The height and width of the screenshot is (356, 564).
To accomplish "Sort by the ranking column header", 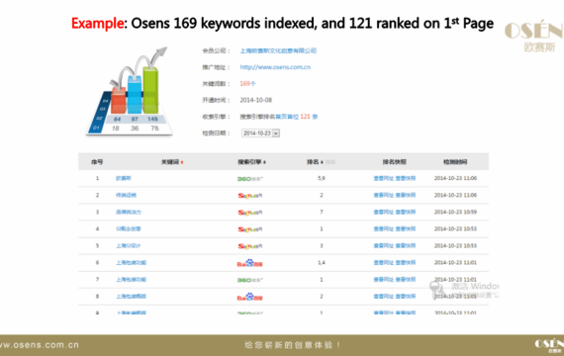I will pyautogui.click(x=315, y=162).
